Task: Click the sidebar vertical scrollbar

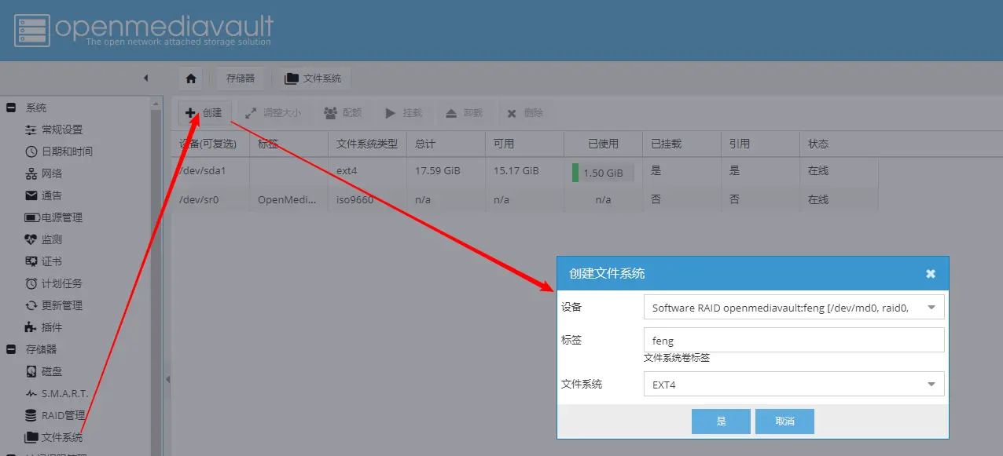Action: pos(156,275)
